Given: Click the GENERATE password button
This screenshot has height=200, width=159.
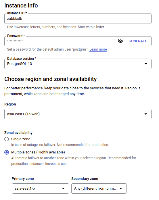Looking at the screenshot, I should (138, 41).
